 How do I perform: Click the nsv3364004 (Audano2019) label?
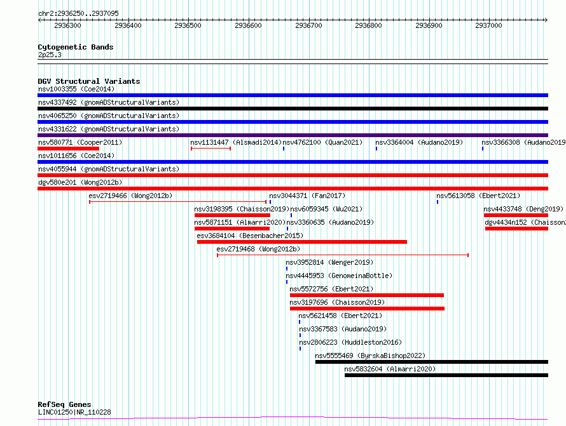tap(419, 142)
